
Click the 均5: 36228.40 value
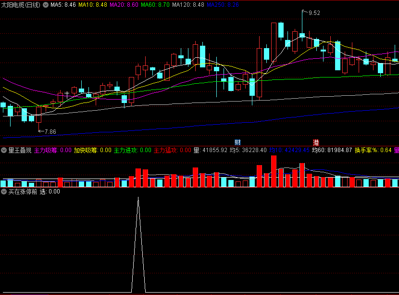pos(248,150)
